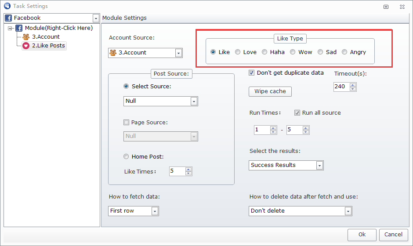Image resolution: width=413 pixels, height=246 pixels.
Task: Decrease the minimum Run Times value
Action: (273, 132)
